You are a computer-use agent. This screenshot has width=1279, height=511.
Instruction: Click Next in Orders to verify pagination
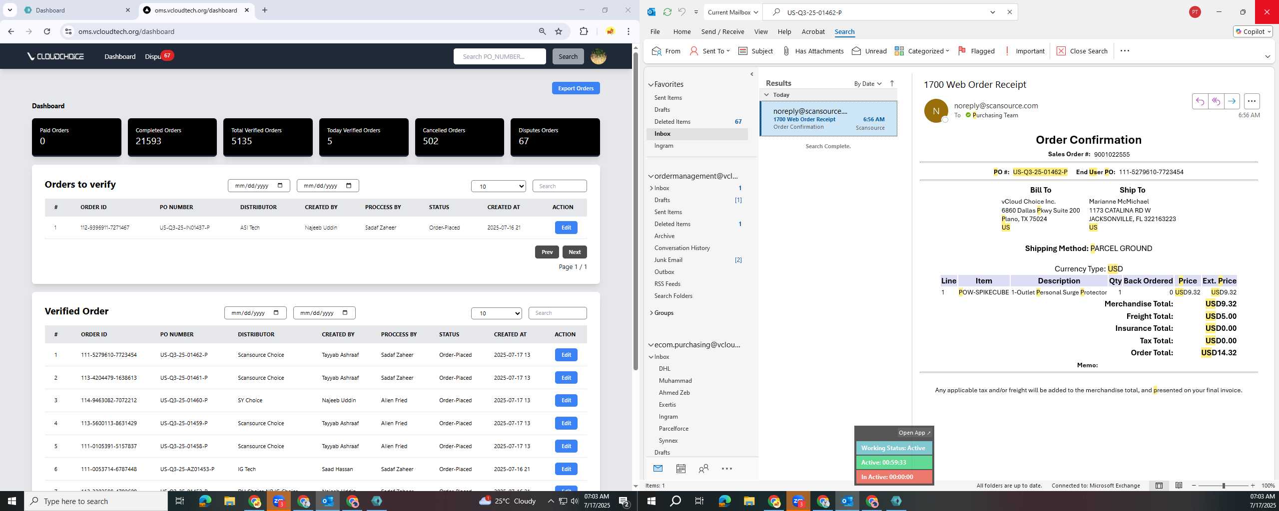click(x=574, y=252)
